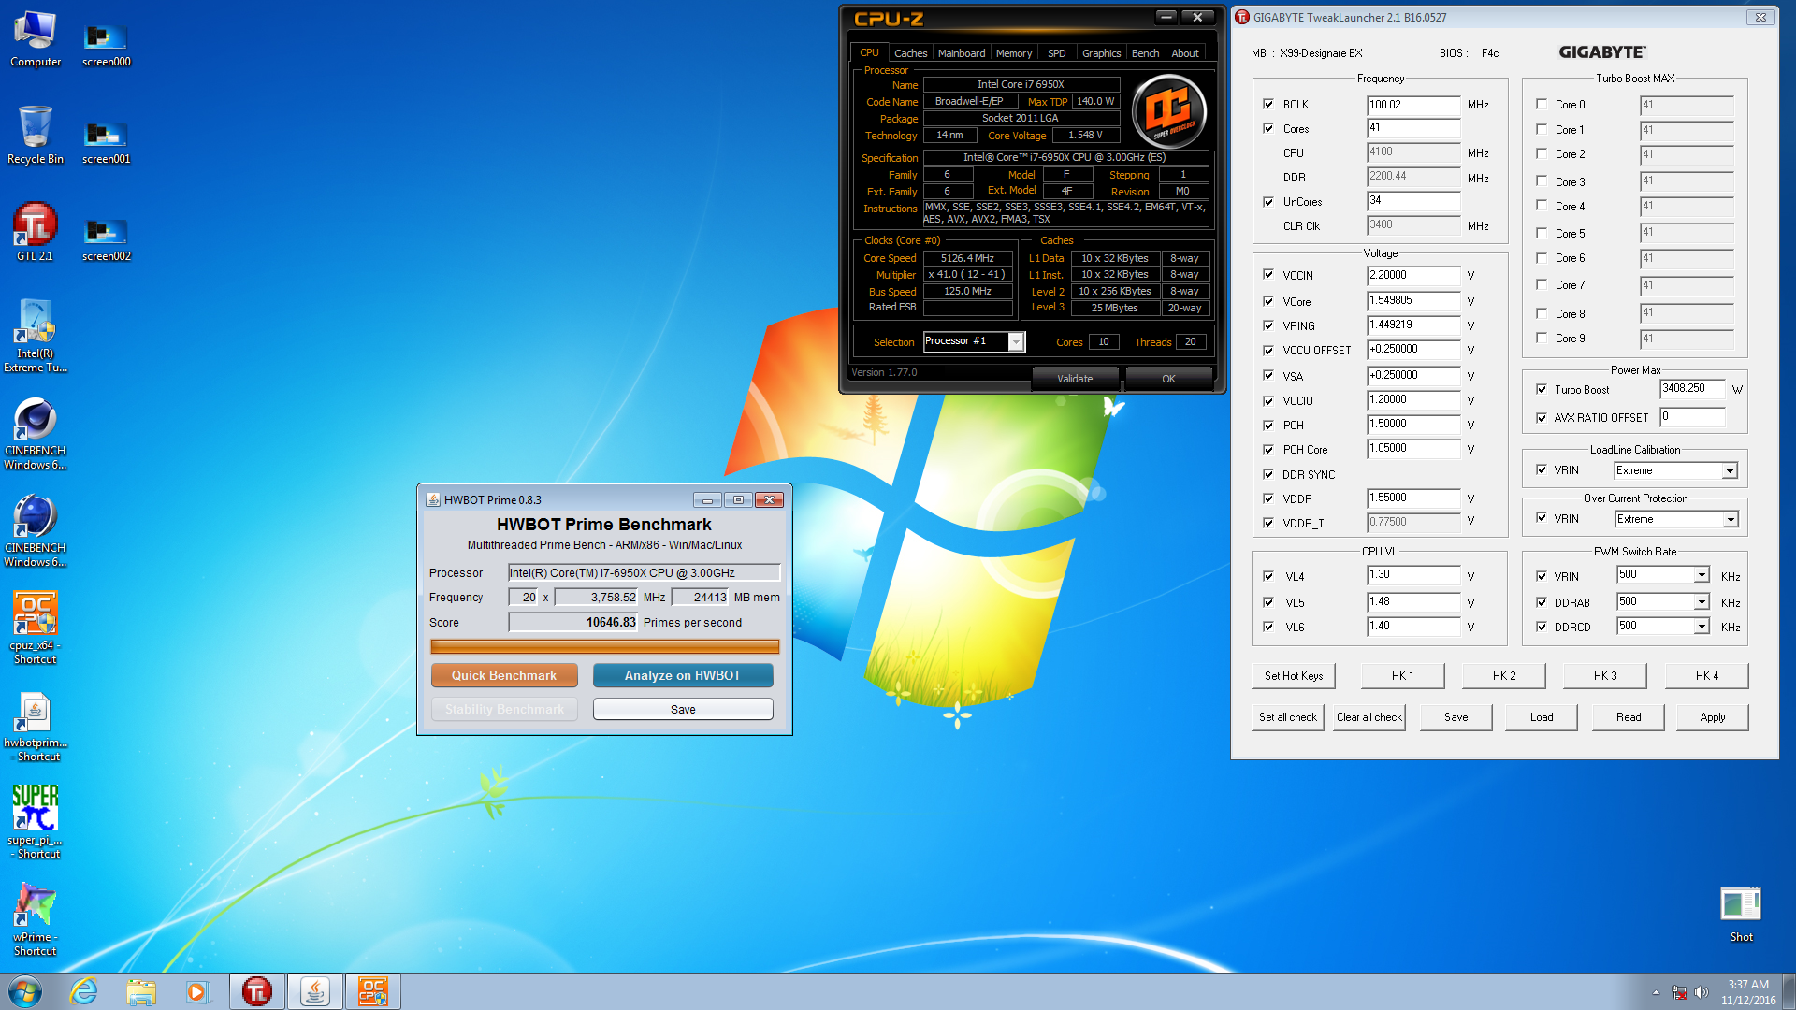
Task: Click the HK 1 hotkey button
Action: click(x=1402, y=676)
